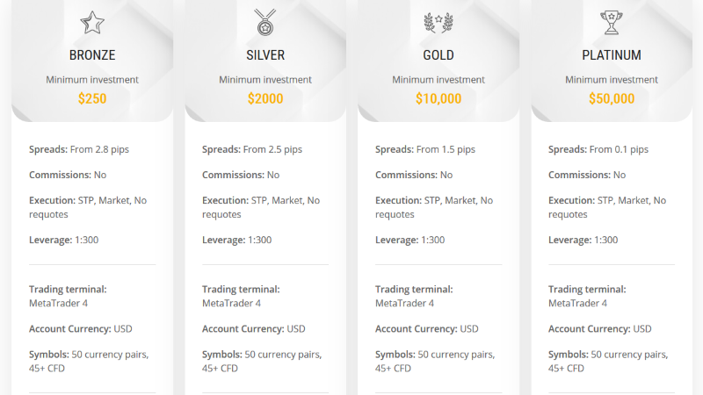
Task: Select the PLATINUM plan heading
Action: pos(612,55)
